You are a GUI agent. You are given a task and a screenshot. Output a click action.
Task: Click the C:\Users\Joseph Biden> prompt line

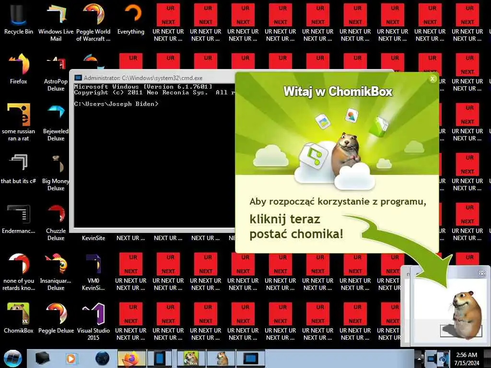pyautogui.click(x=116, y=104)
